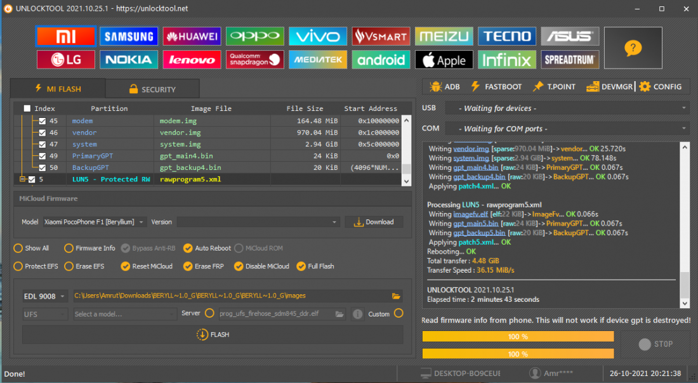Open the ASUS brand module

pos(570,37)
